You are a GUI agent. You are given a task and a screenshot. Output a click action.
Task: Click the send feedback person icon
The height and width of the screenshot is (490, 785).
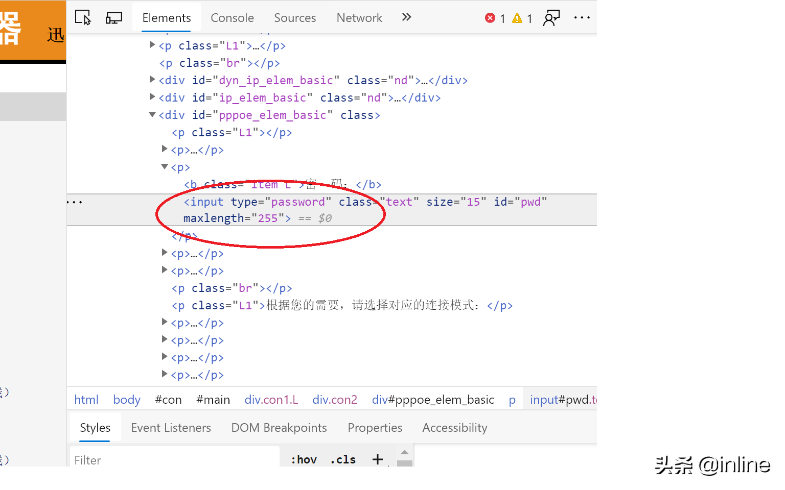coord(551,18)
